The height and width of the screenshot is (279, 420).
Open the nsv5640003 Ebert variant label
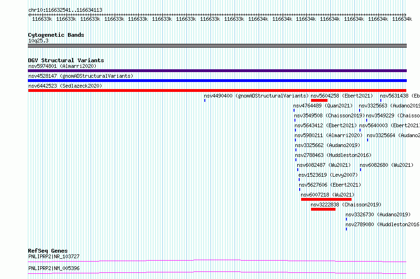click(389, 125)
